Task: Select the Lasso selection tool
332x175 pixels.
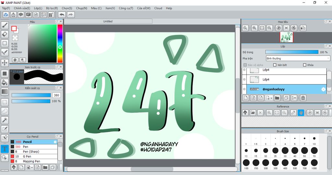Action: point(5,111)
